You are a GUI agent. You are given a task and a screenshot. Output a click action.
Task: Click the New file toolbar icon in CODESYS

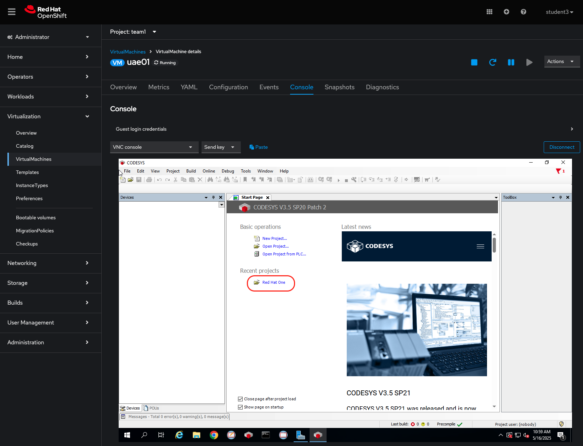123,180
